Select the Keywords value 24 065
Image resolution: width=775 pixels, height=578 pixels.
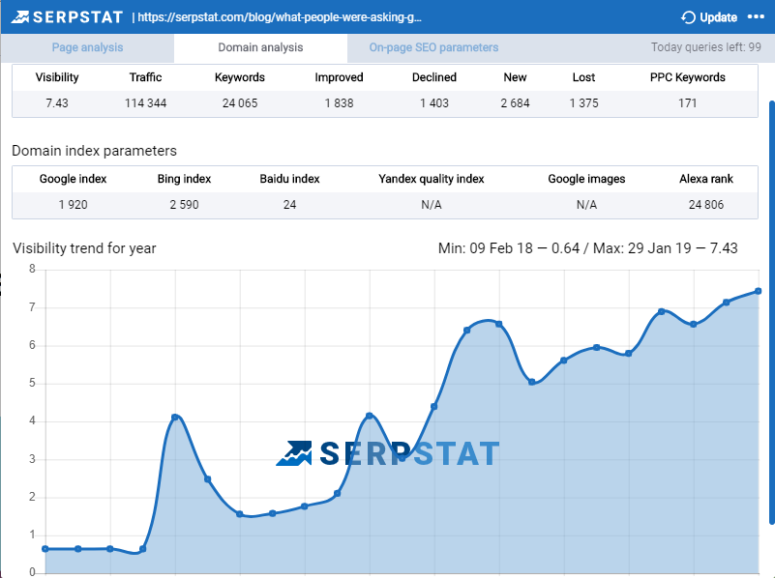[240, 103]
